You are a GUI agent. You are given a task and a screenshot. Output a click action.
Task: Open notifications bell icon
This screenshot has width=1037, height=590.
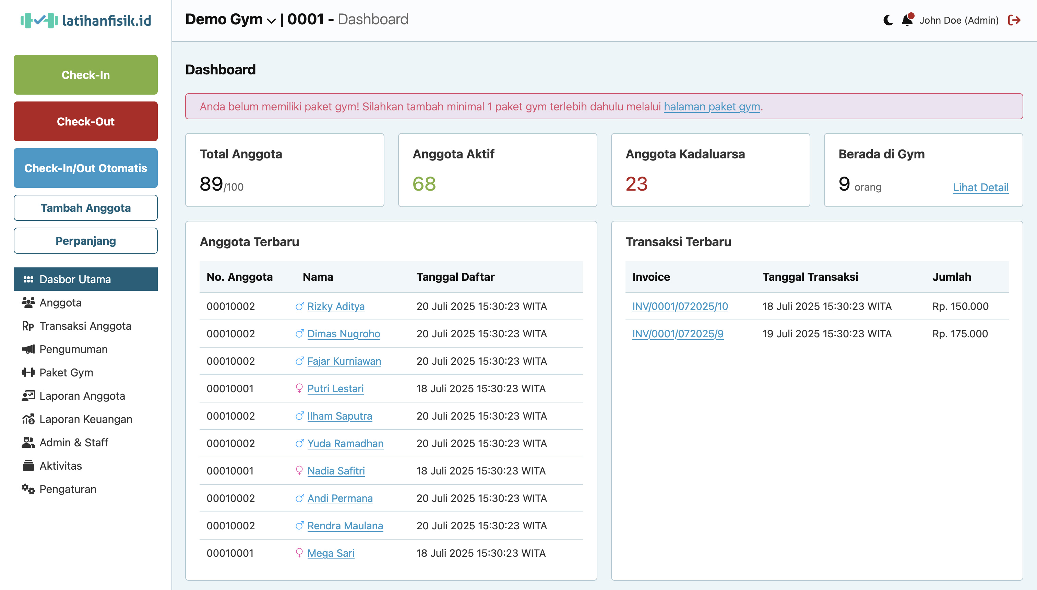tap(907, 20)
